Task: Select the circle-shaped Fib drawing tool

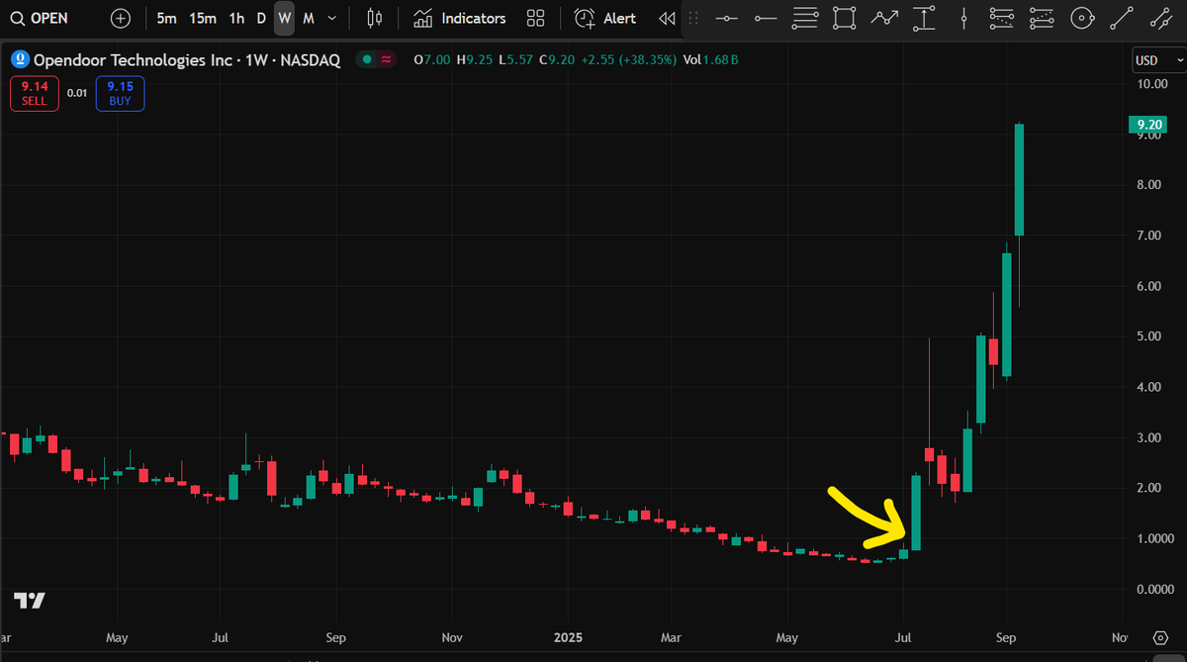Action: tap(1082, 18)
